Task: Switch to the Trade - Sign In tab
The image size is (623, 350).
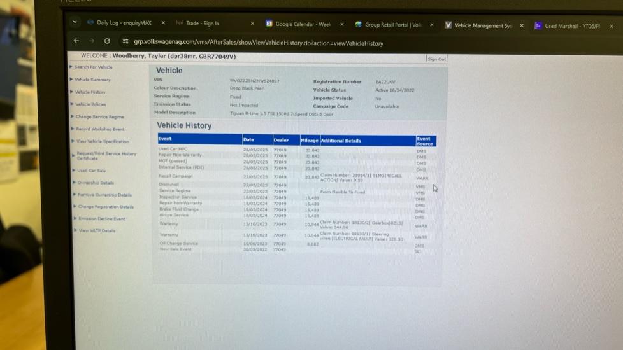Action: click(203, 24)
